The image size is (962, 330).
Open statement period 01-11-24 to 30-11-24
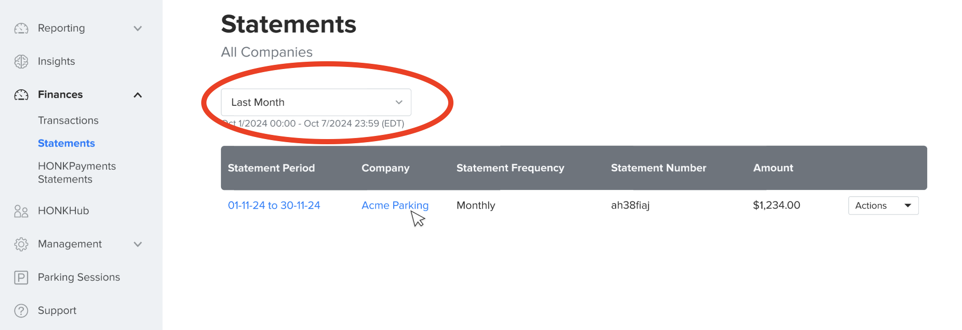[274, 205]
